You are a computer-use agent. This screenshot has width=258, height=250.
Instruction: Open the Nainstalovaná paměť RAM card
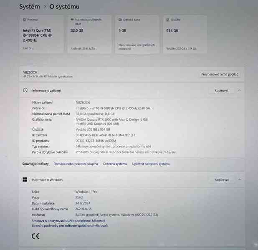[x=89, y=34]
